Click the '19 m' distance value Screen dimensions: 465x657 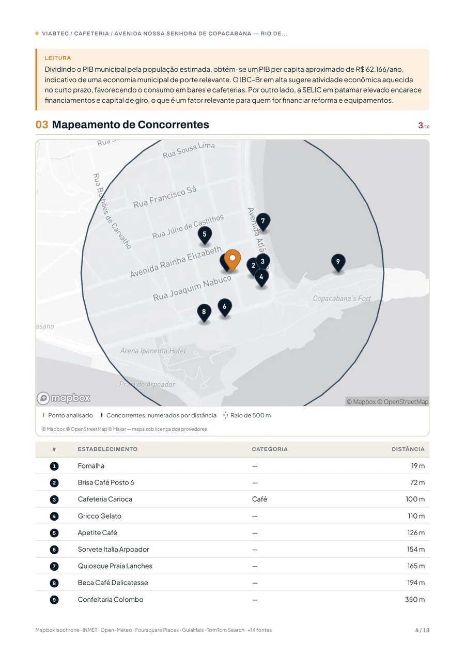[418, 466]
